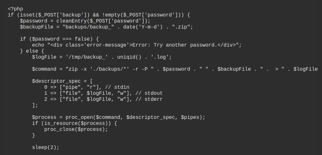Click the cleanEntry function call
Viewport: 322px width, 155px height.
coord(103,21)
